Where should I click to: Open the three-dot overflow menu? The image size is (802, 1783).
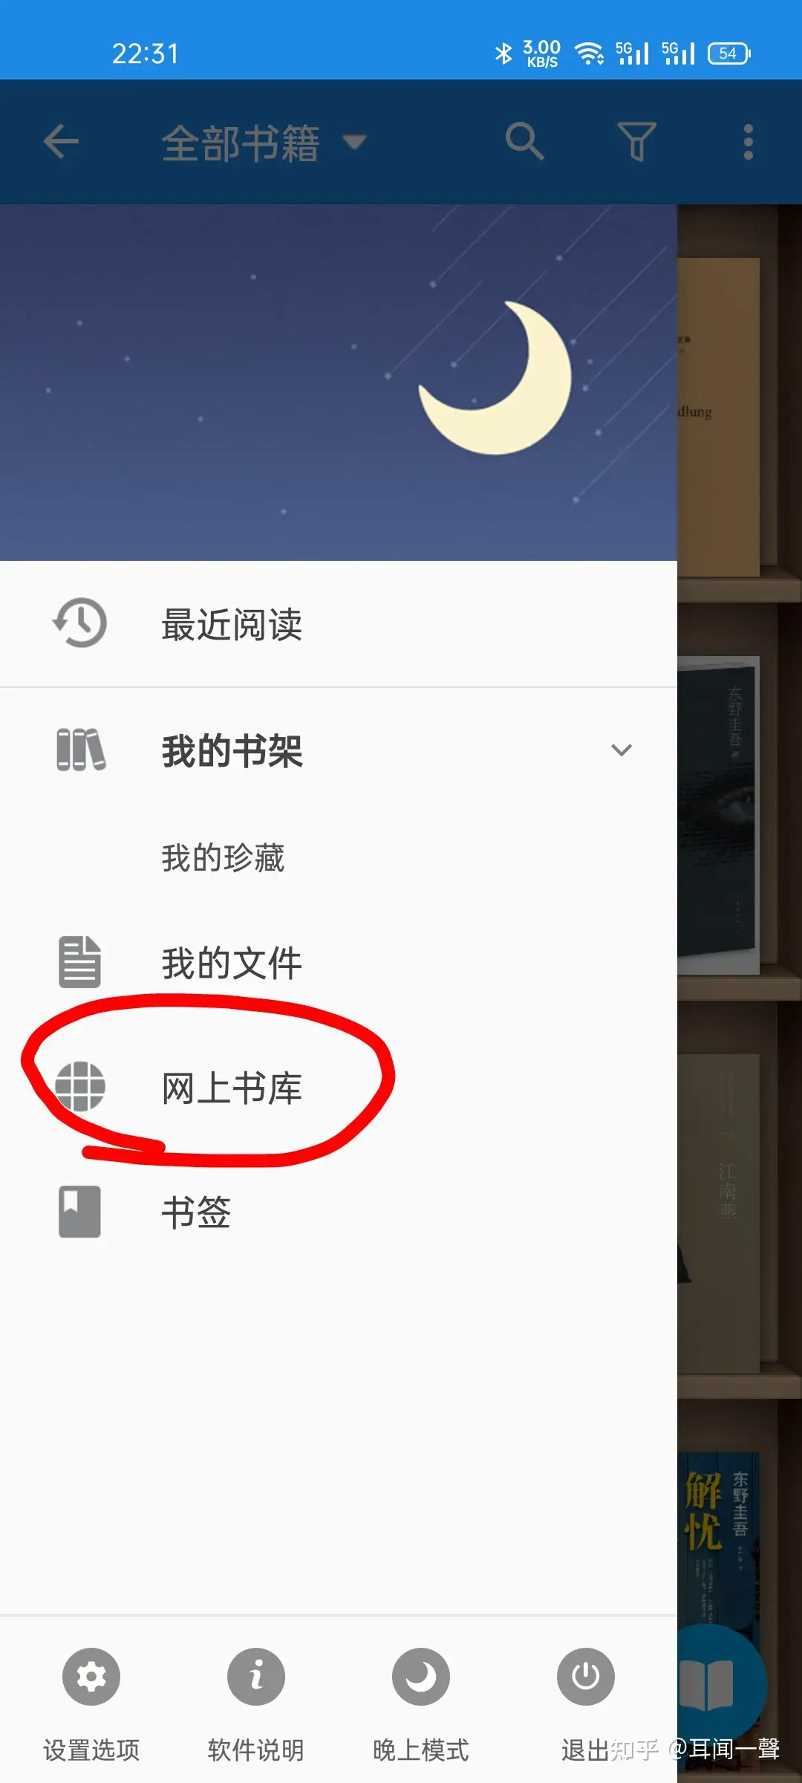pos(748,141)
